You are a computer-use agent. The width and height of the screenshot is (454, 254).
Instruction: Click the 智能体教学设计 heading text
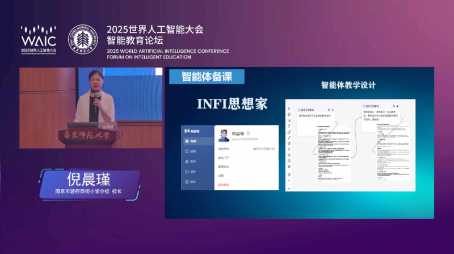pyautogui.click(x=348, y=85)
